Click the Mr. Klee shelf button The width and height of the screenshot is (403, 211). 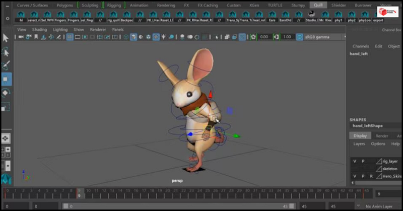click(x=325, y=17)
